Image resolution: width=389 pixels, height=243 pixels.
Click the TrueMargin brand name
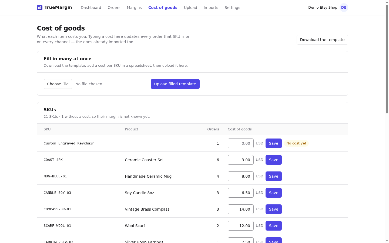(x=58, y=8)
